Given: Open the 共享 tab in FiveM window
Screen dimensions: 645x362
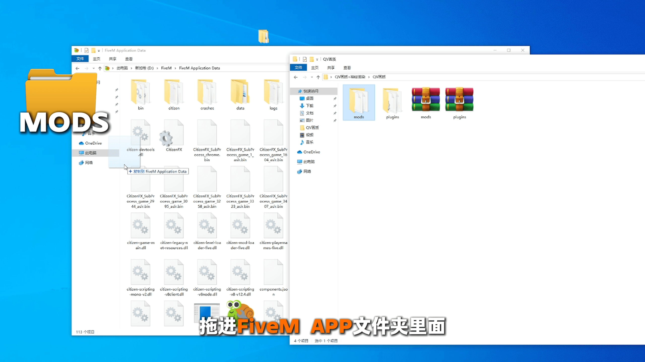Looking at the screenshot, I should (112, 59).
